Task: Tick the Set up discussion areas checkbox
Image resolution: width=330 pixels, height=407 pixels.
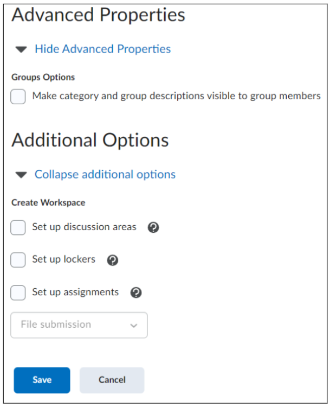Action: [x=18, y=227]
